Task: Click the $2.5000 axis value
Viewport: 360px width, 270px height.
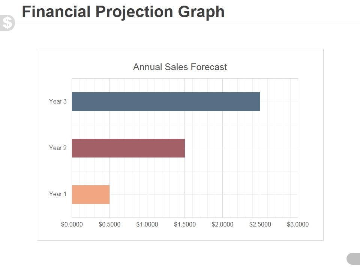Action: click(260, 225)
